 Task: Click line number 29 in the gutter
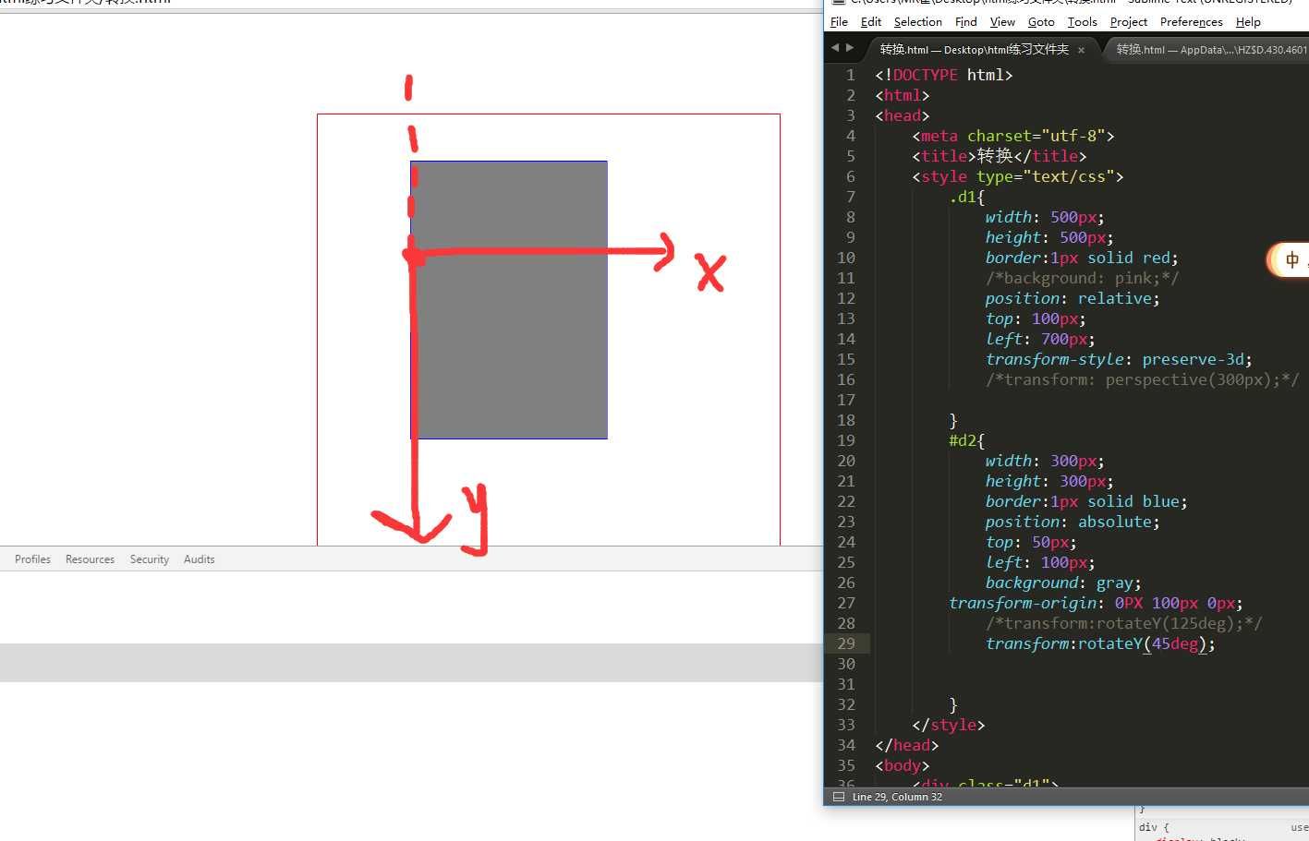coord(846,643)
